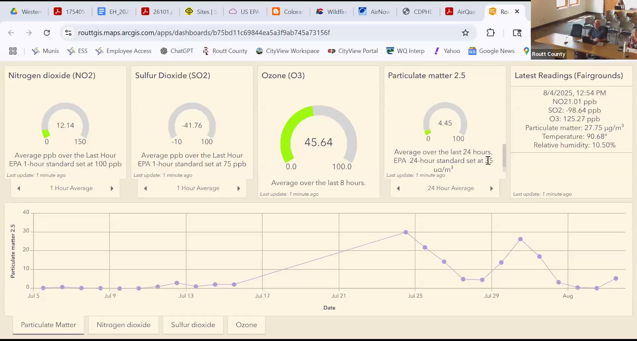The image size is (637, 341).
Task: Open the ChatGPT bookmark
Action: 177,51
